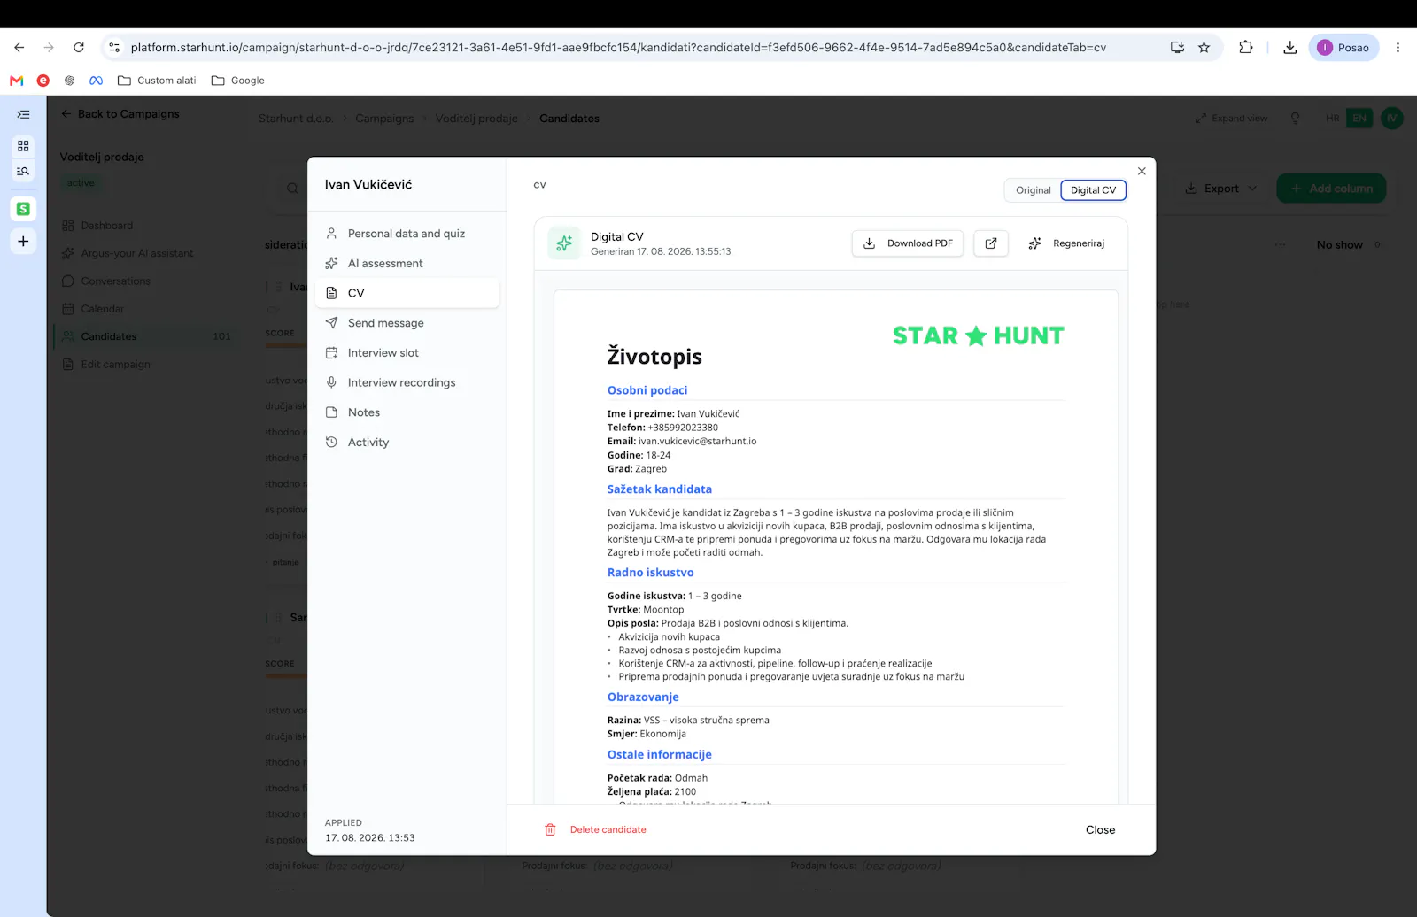1417x917 pixels.
Task: Regenerate the digital CV with Regeneriraj
Action: point(1066,243)
